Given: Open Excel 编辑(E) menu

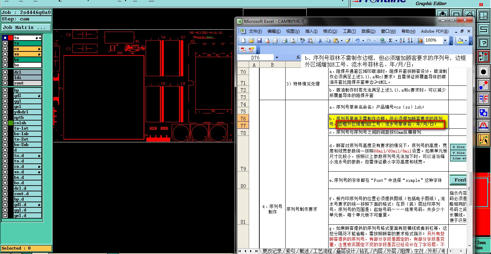Looking at the screenshot, I should [274, 31].
